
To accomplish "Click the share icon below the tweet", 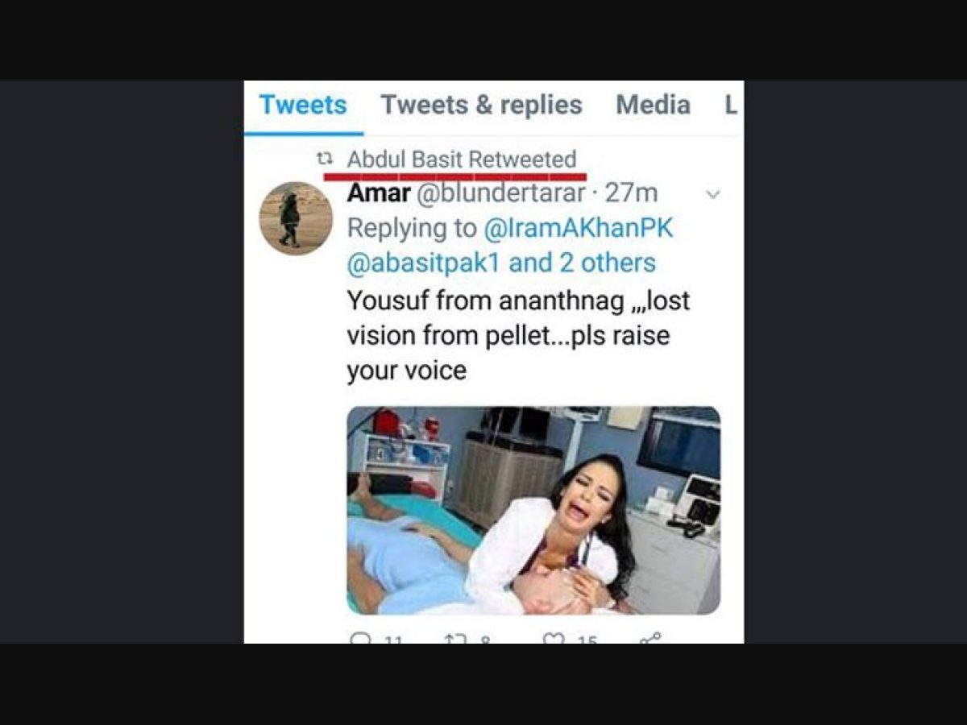I will (650, 639).
